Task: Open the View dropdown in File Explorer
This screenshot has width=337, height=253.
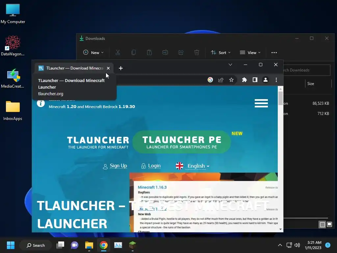Action: (x=250, y=52)
